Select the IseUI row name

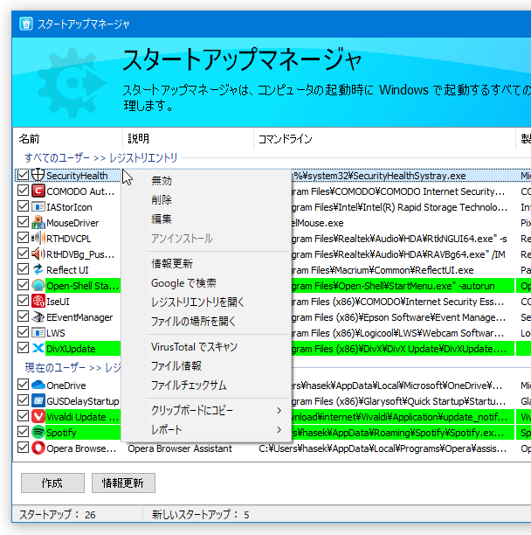(x=58, y=302)
